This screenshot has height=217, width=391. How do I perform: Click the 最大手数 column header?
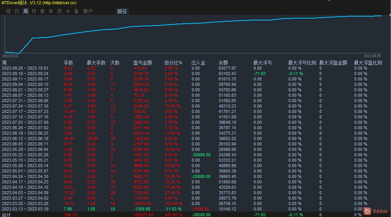[x=96, y=63]
